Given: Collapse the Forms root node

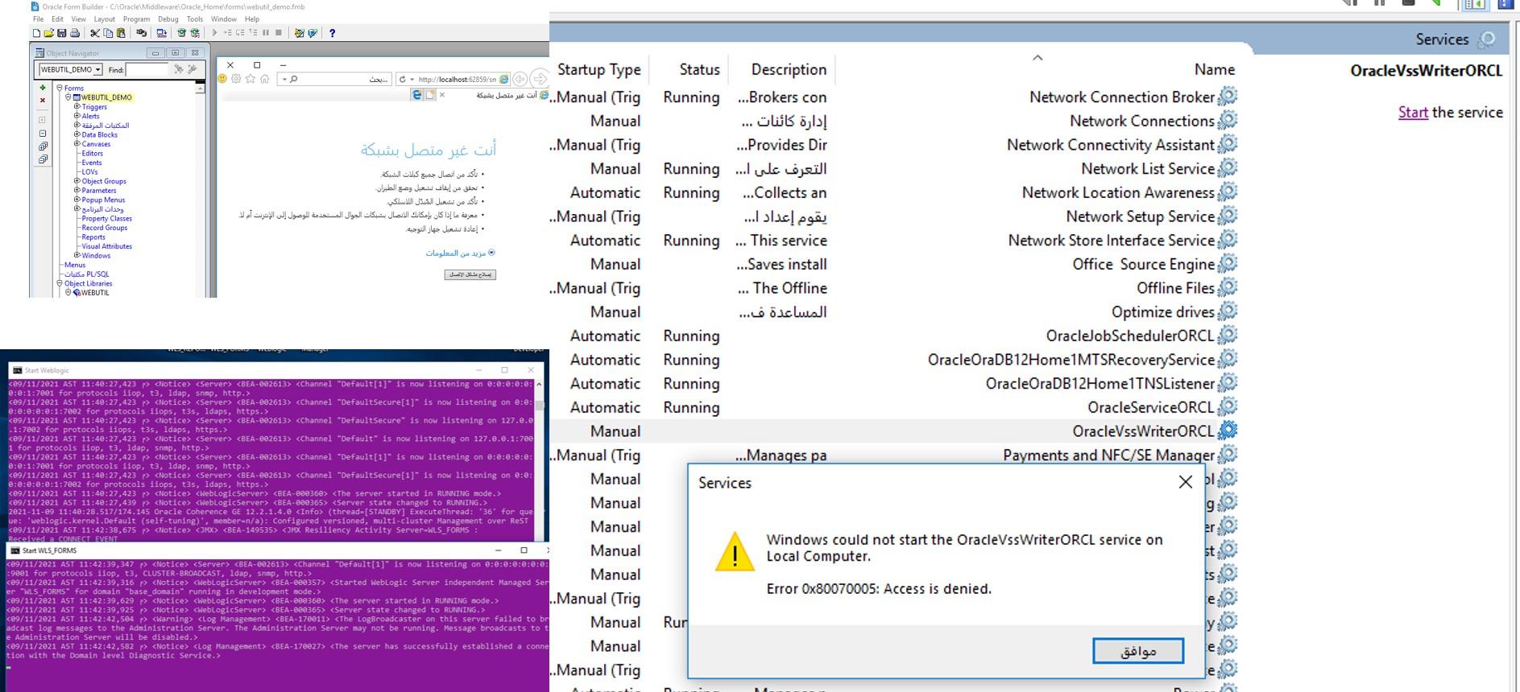Looking at the screenshot, I should [60, 88].
